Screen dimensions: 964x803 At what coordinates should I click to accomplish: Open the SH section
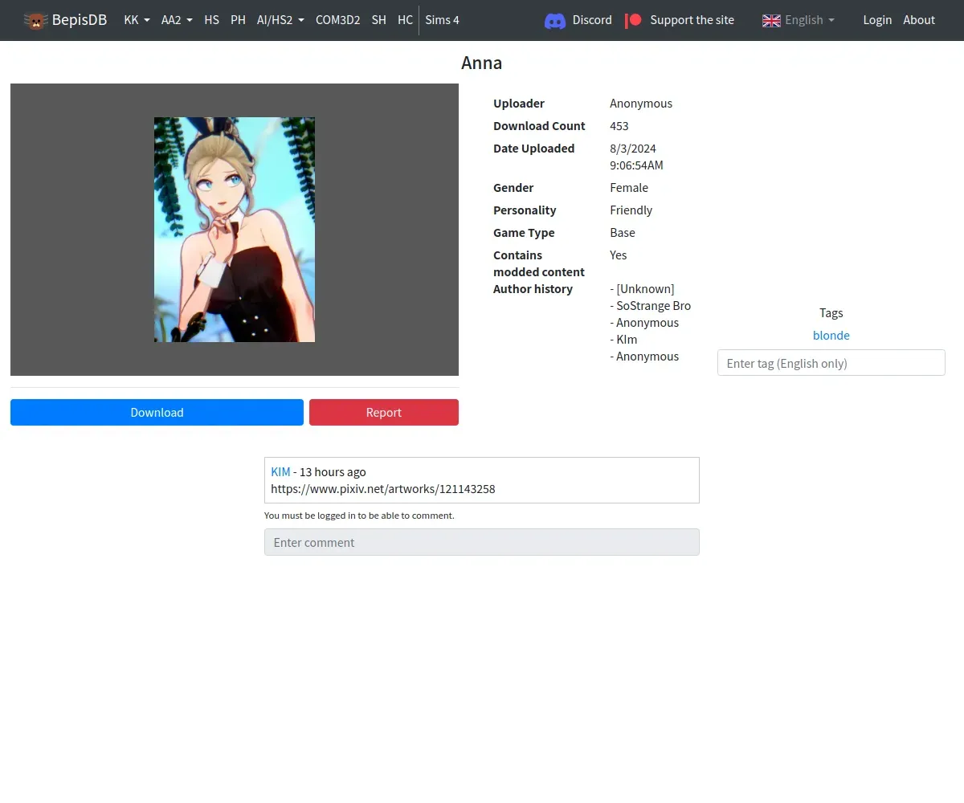coord(379,20)
